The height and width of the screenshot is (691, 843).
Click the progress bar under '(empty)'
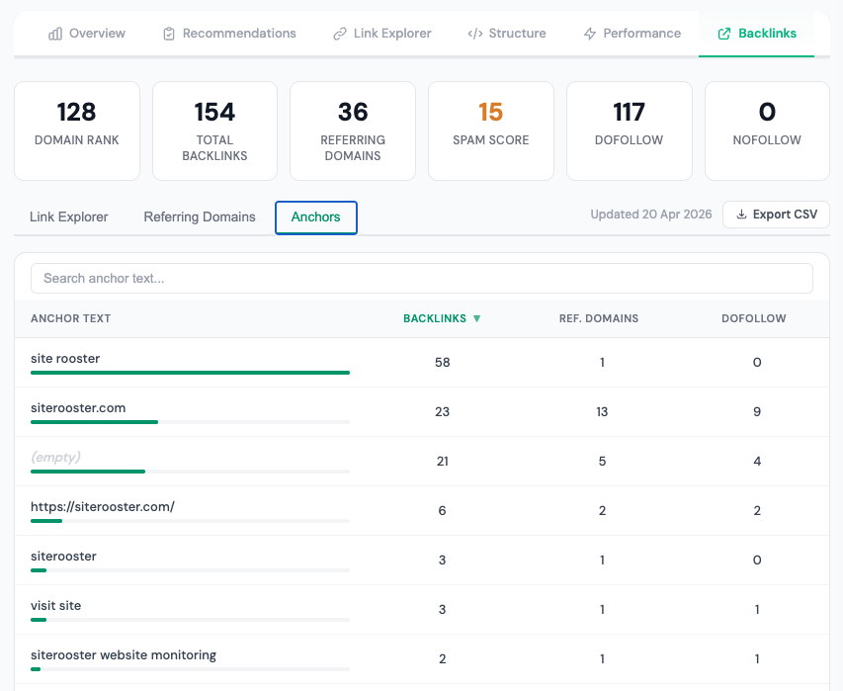click(191, 472)
